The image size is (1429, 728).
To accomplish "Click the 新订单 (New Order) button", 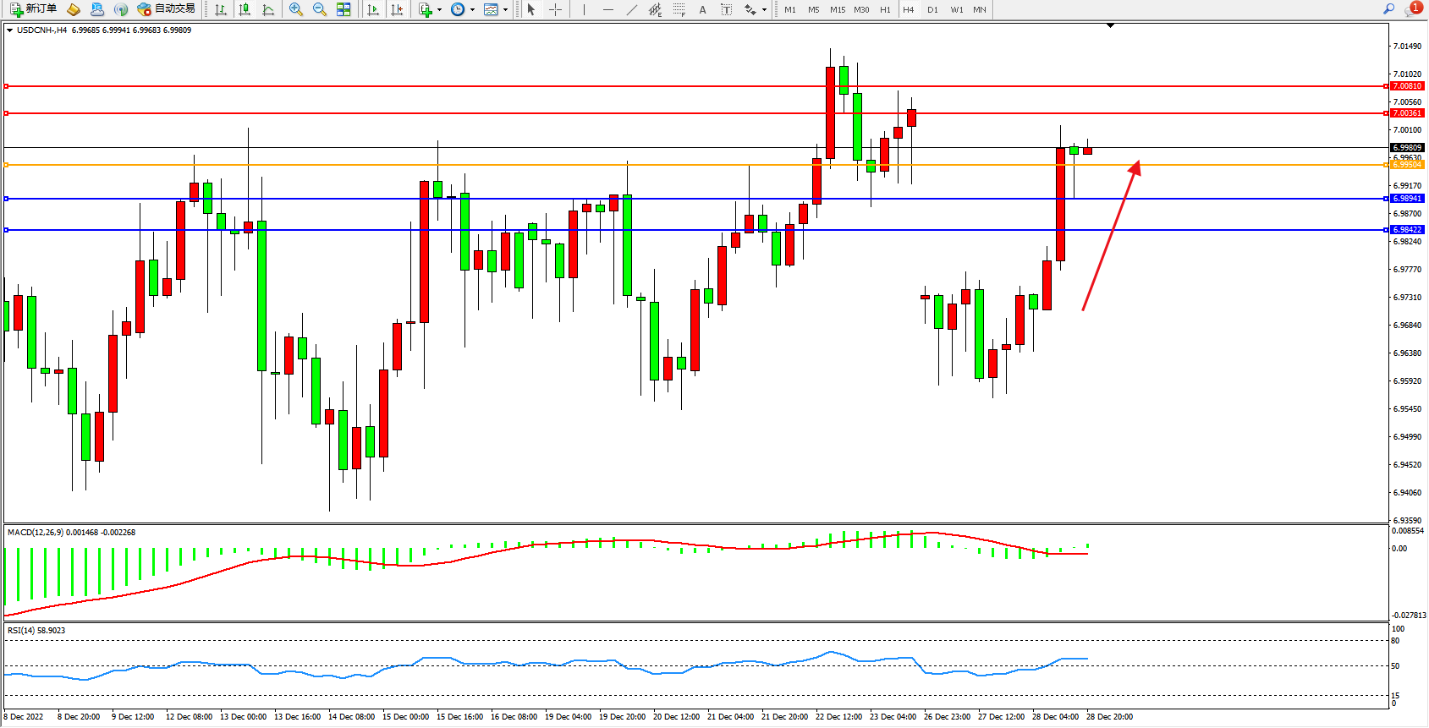I will pyautogui.click(x=34, y=9).
